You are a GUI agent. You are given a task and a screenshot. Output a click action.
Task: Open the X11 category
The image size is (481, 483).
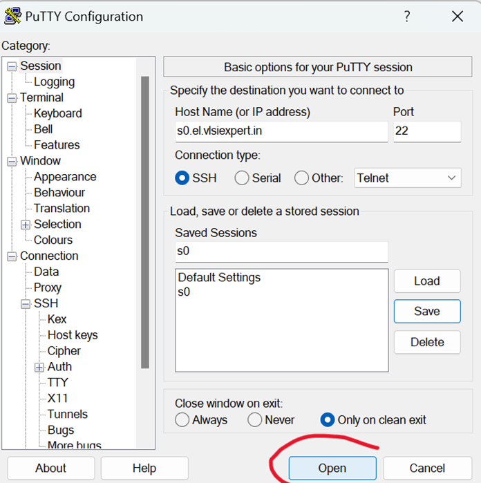(57, 398)
